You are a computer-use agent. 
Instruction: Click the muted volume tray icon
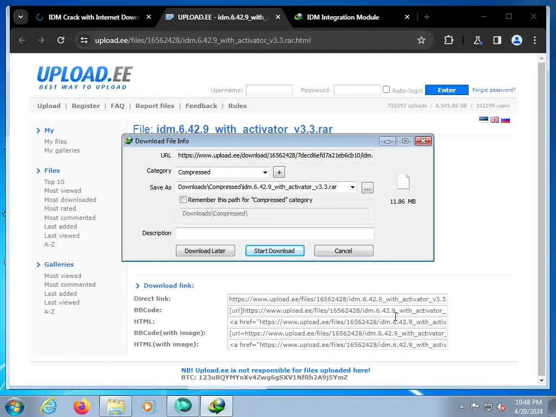point(501,407)
